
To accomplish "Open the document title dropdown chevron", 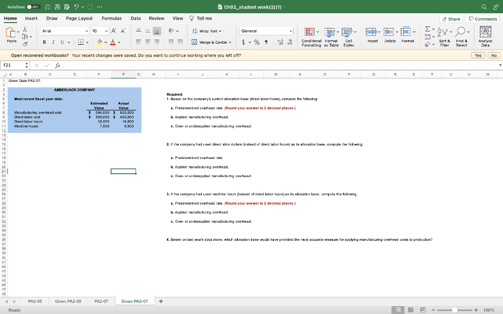I will pos(284,7).
